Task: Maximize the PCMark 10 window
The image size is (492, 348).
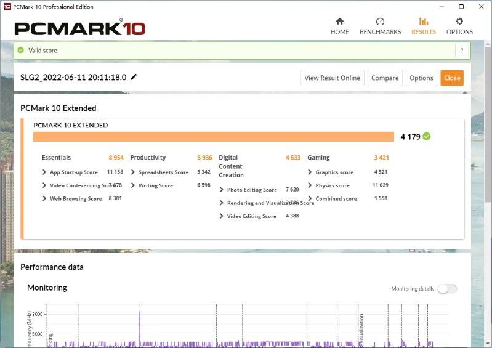Action: coord(461,7)
